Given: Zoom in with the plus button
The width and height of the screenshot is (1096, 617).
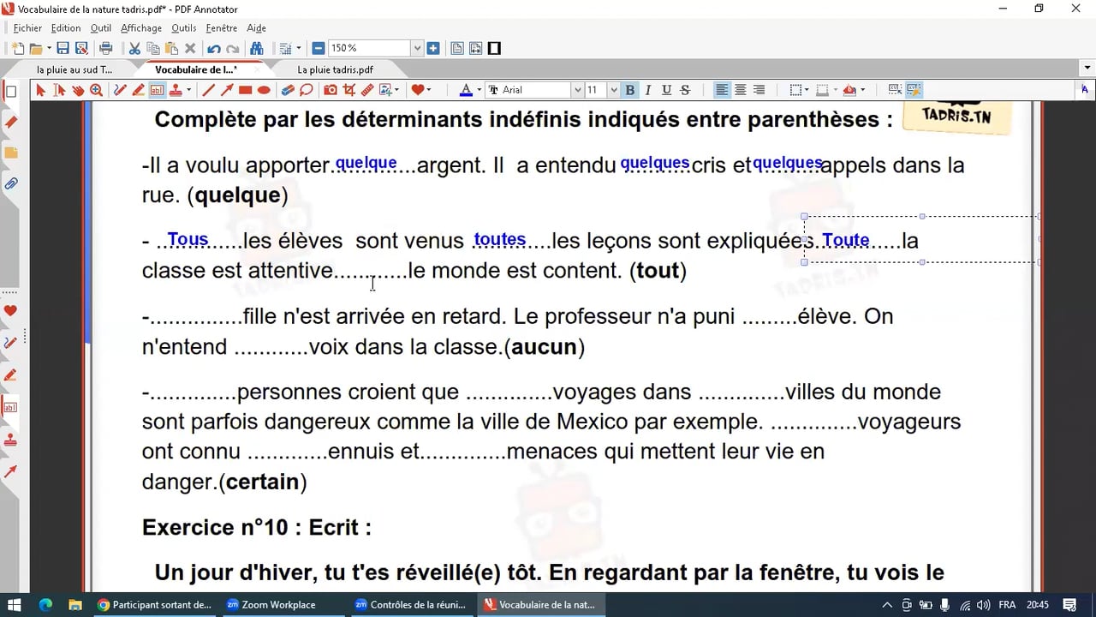Looking at the screenshot, I should click(x=433, y=48).
